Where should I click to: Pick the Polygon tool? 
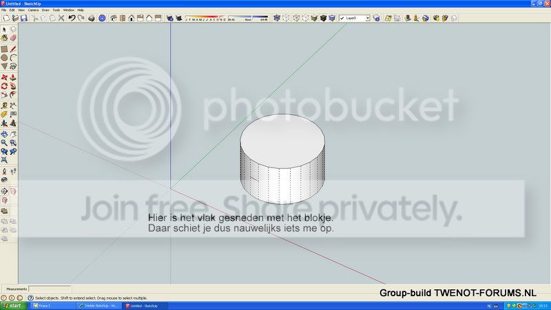coord(4,66)
